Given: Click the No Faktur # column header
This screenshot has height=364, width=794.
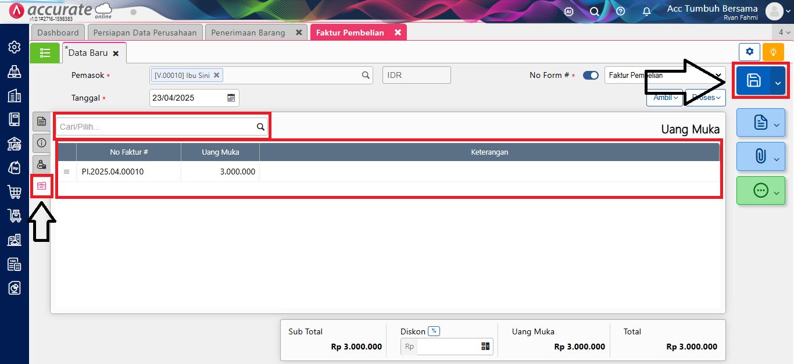Looking at the screenshot, I should coord(129,152).
